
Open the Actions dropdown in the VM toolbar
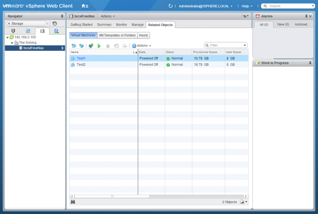pyautogui.click(x=142, y=46)
